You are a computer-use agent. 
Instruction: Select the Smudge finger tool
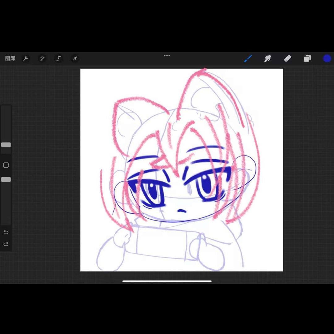point(268,58)
